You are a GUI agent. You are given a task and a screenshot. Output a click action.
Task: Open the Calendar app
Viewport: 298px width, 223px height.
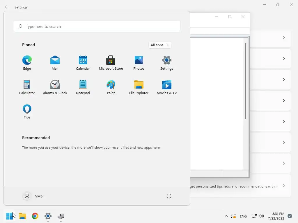83,63
